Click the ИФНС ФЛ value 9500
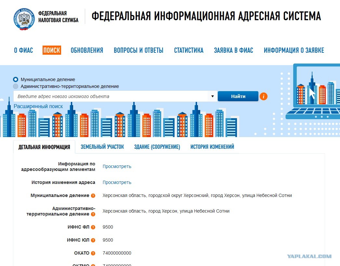Viewport: 340px width, 266px height. [x=108, y=227]
